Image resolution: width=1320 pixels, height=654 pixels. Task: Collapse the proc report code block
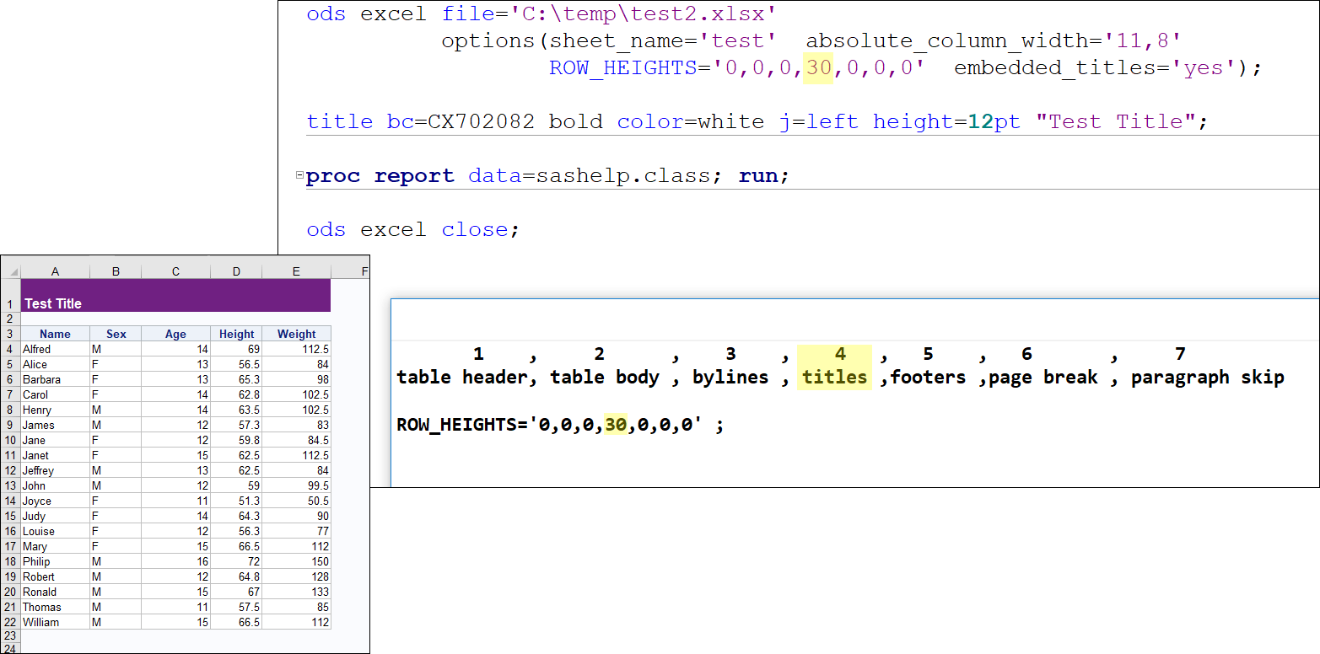[x=299, y=174]
